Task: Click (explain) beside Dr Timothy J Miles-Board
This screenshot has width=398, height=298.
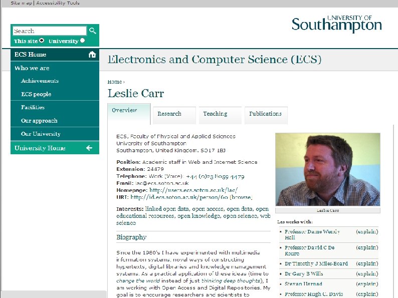Action: 367,263
